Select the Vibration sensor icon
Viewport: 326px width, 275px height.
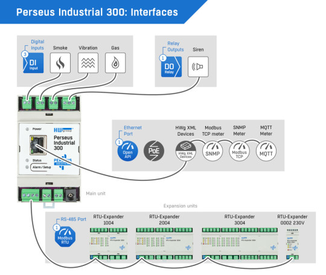coord(88,63)
